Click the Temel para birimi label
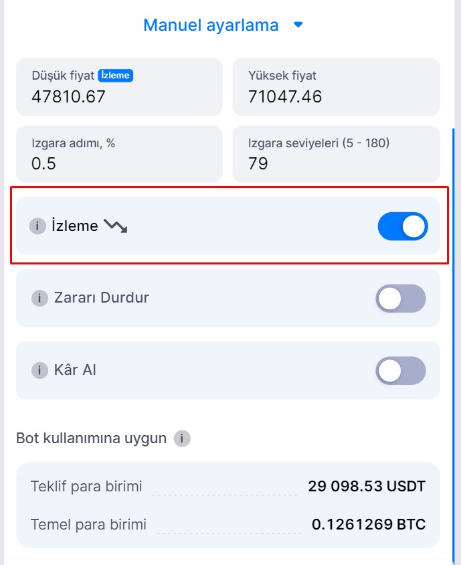The image size is (461, 565). [88, 524]
